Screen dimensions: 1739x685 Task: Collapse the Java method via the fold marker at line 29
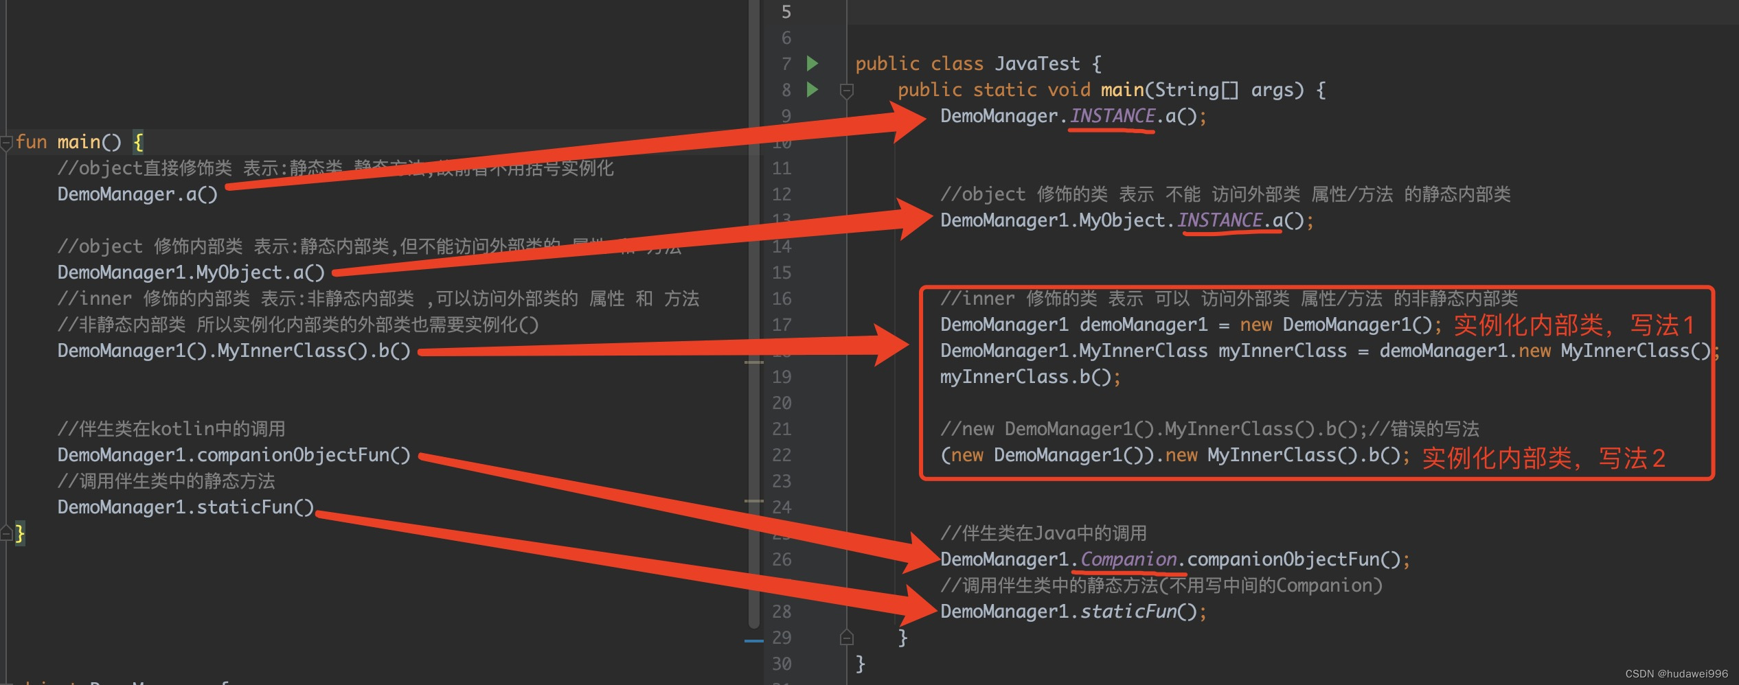coord(846,637)
